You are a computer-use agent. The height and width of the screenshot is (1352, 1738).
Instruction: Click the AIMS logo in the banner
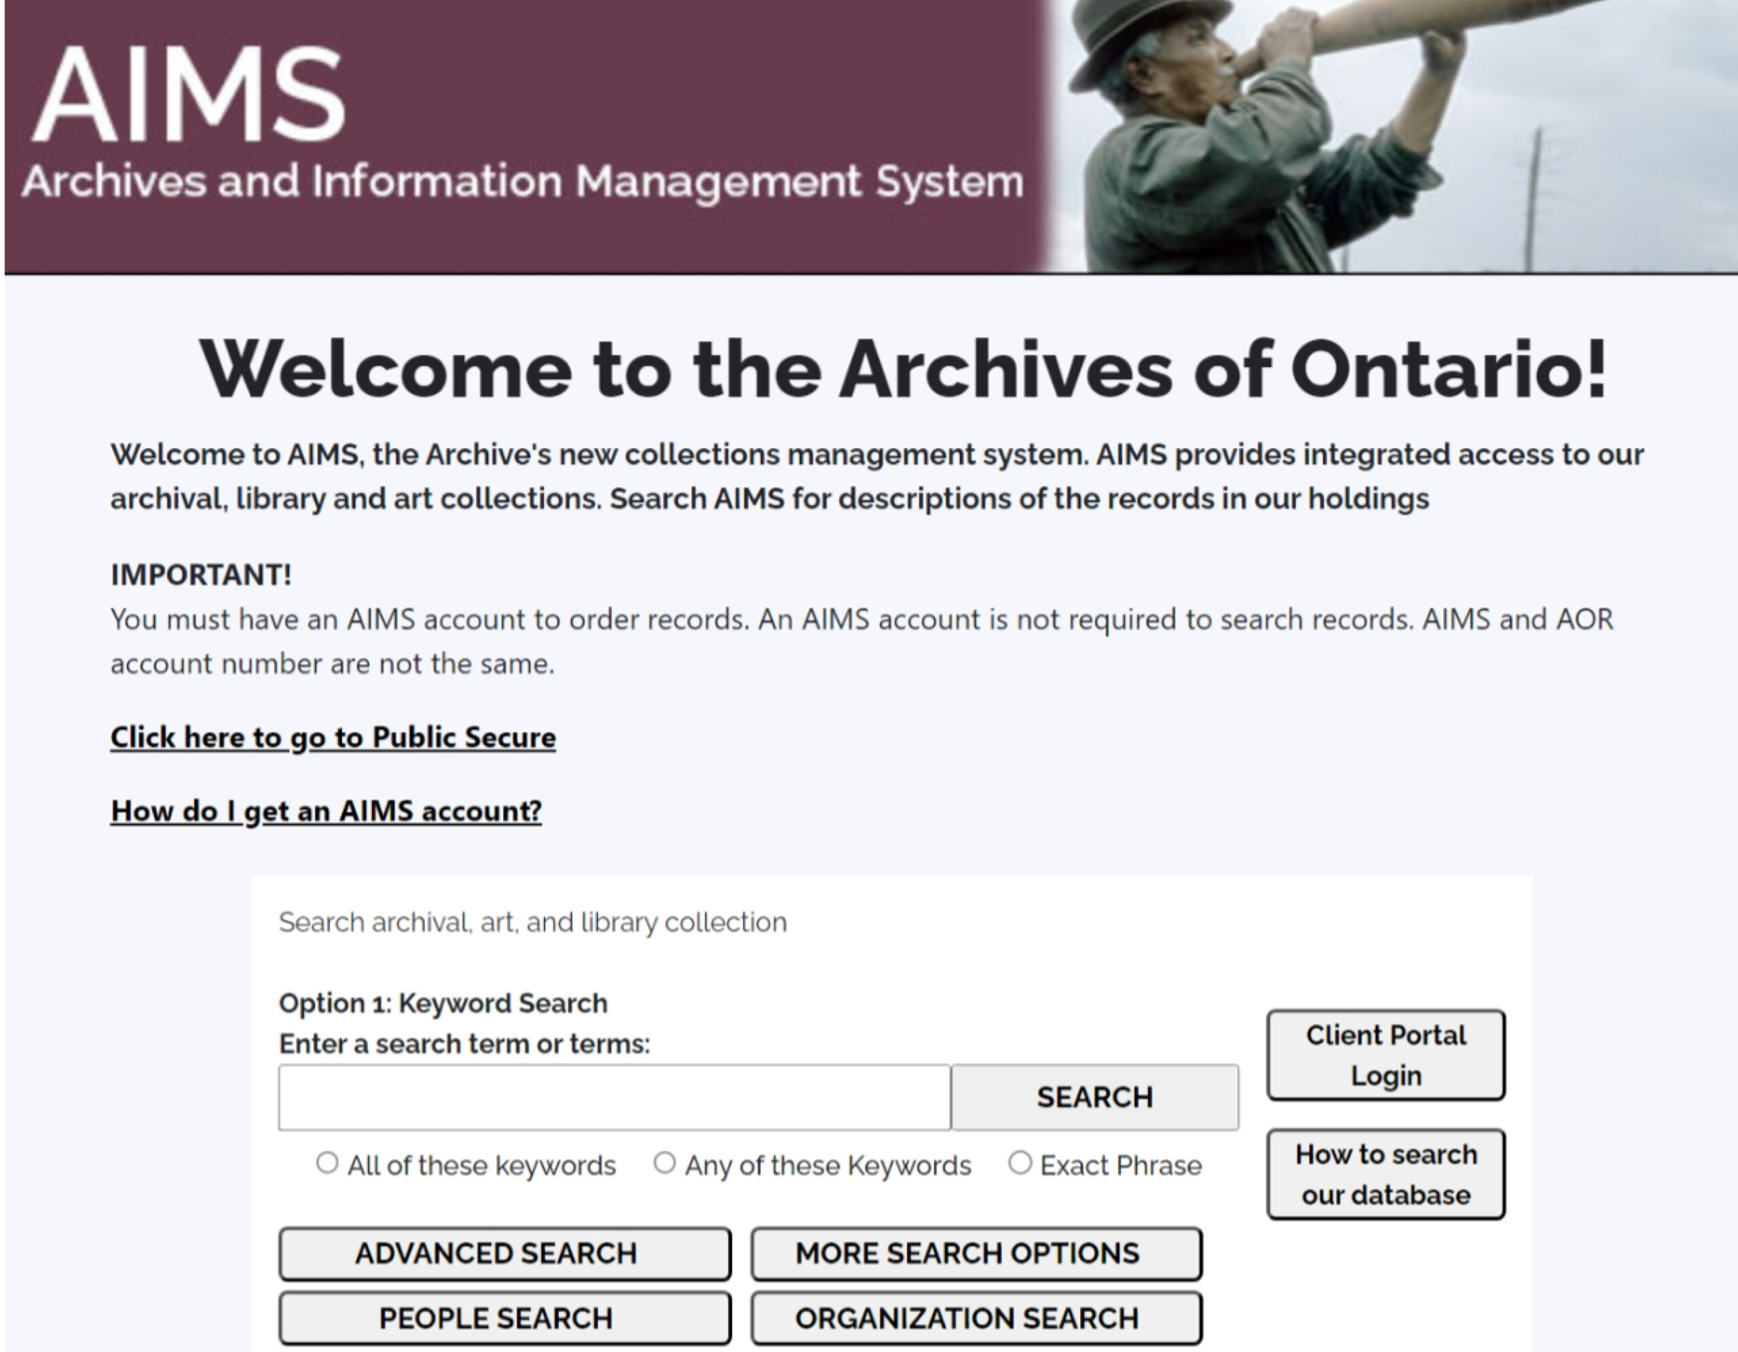pos(188,94)
